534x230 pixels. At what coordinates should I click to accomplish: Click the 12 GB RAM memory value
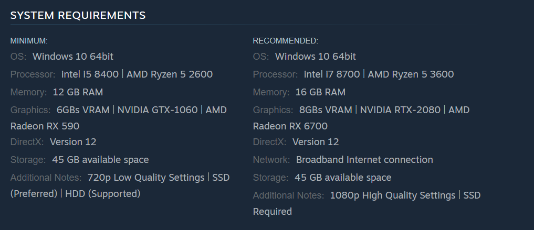pos(78,92)
